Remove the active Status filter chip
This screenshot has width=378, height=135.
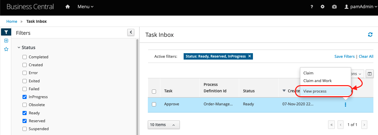coord(250,56)
